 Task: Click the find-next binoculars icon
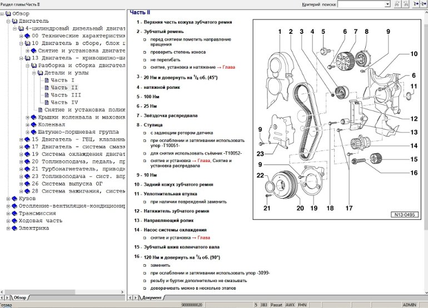[x=406, y=4]
